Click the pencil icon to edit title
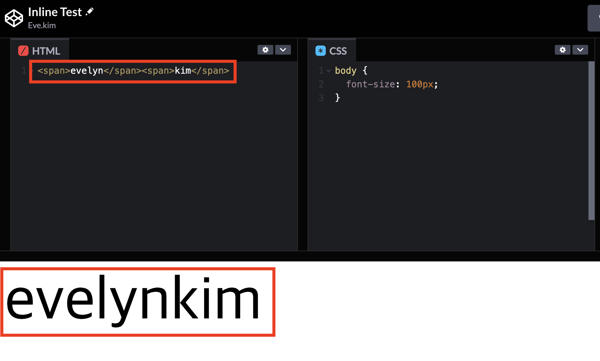The height and width of the screenshot is (361, 600). (x=90, y=12)
